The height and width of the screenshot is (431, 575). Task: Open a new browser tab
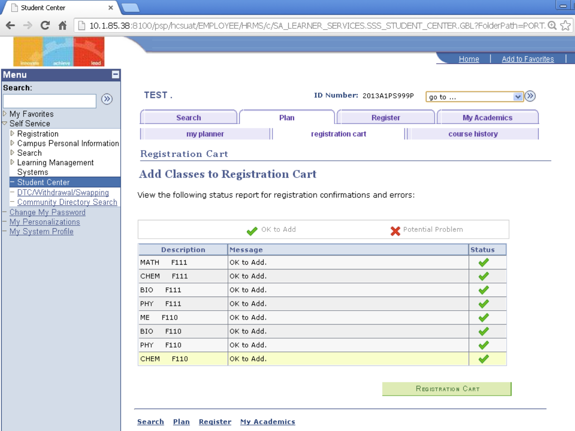click(x=130, y=7)
